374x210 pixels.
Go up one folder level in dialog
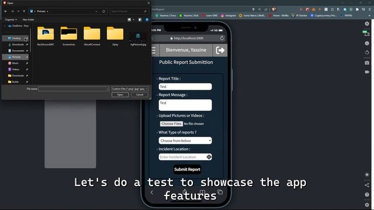point(24,11)
